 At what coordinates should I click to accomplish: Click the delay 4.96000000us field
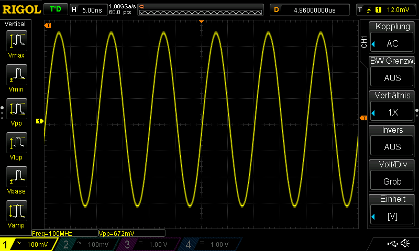[315, 10]
